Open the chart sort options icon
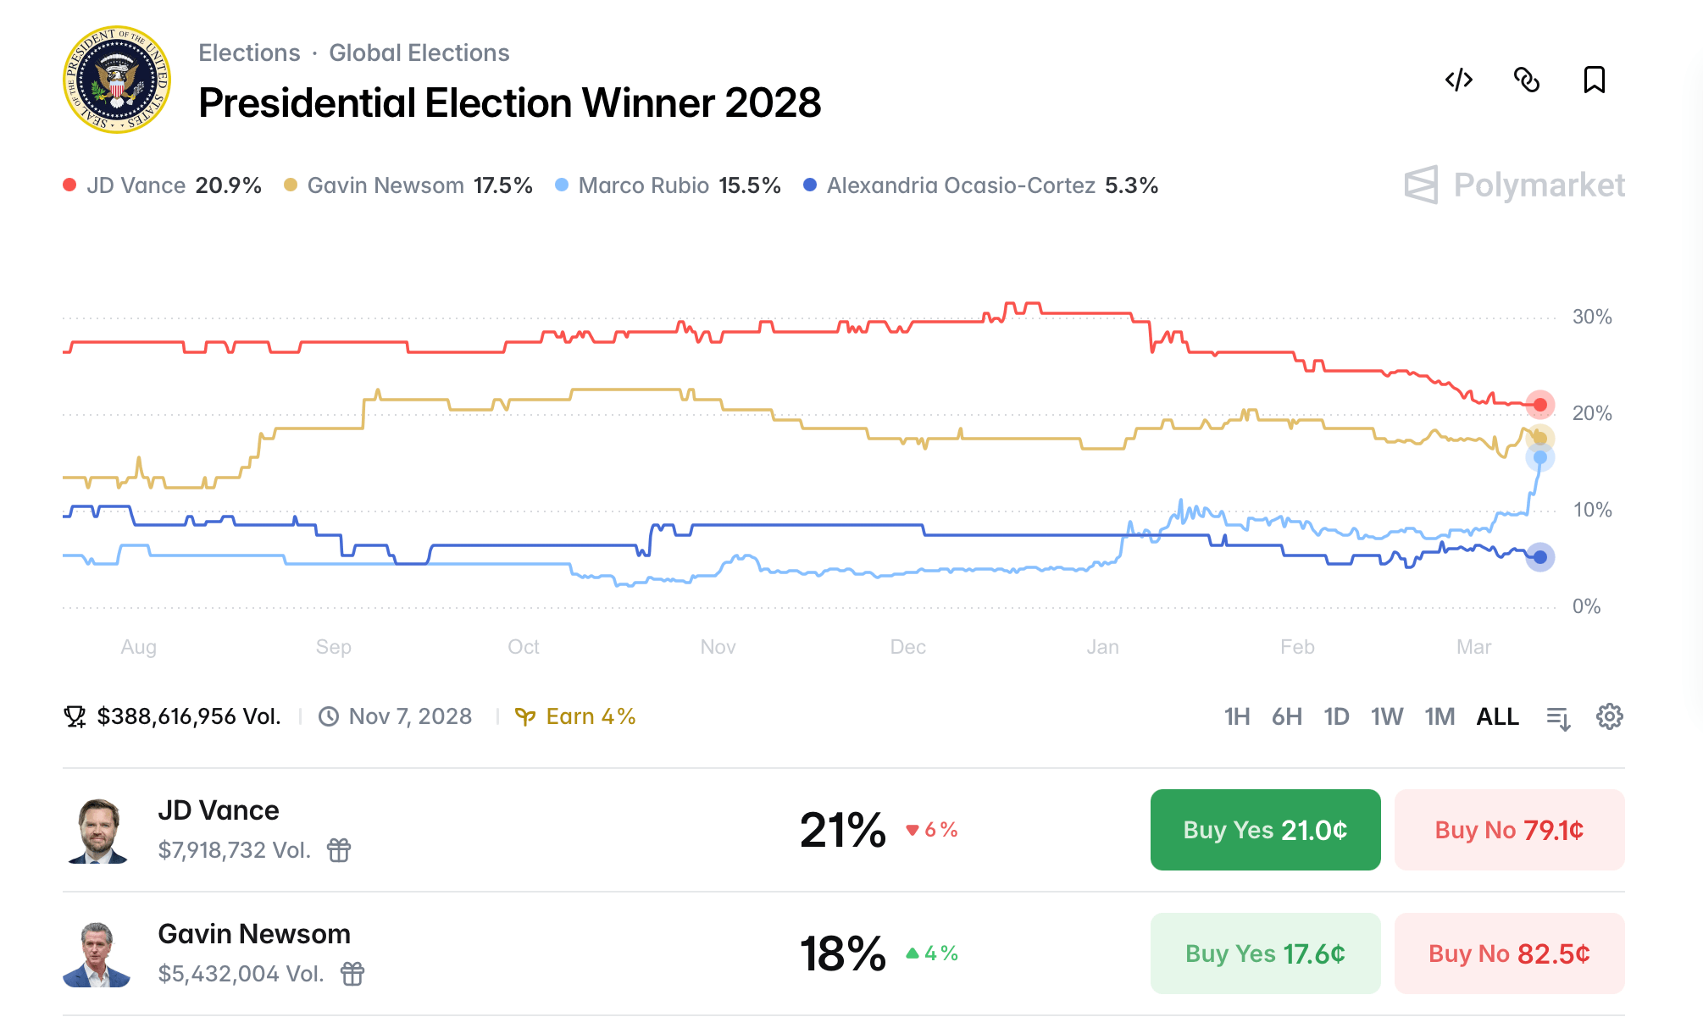1703x1028 pixels. pos(1559,716)
